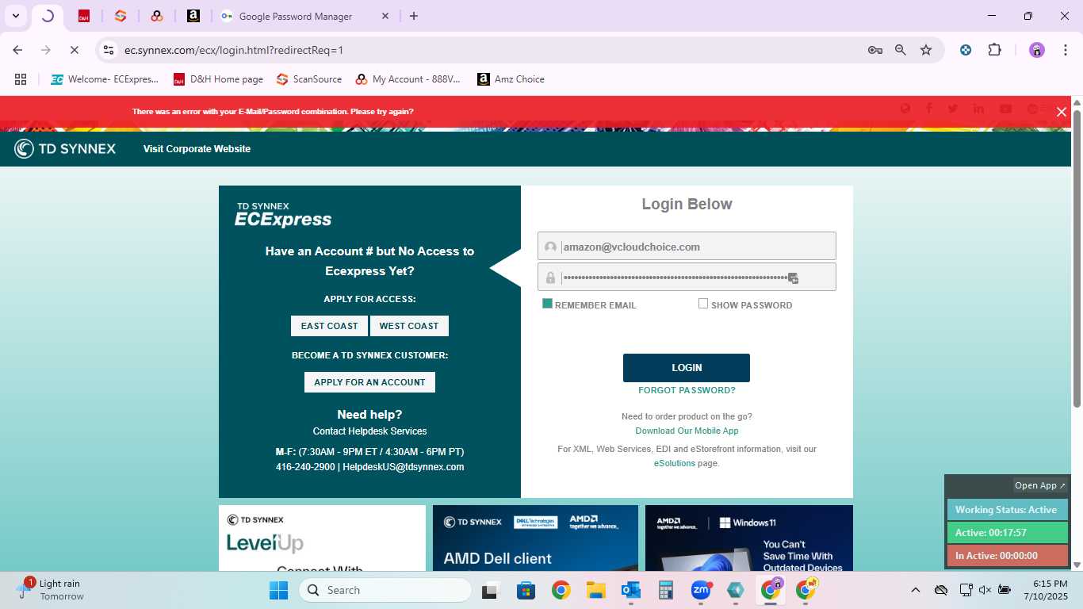
Task: Switch to the Amazon pinned tab
Action: click(x=193, y=16)
